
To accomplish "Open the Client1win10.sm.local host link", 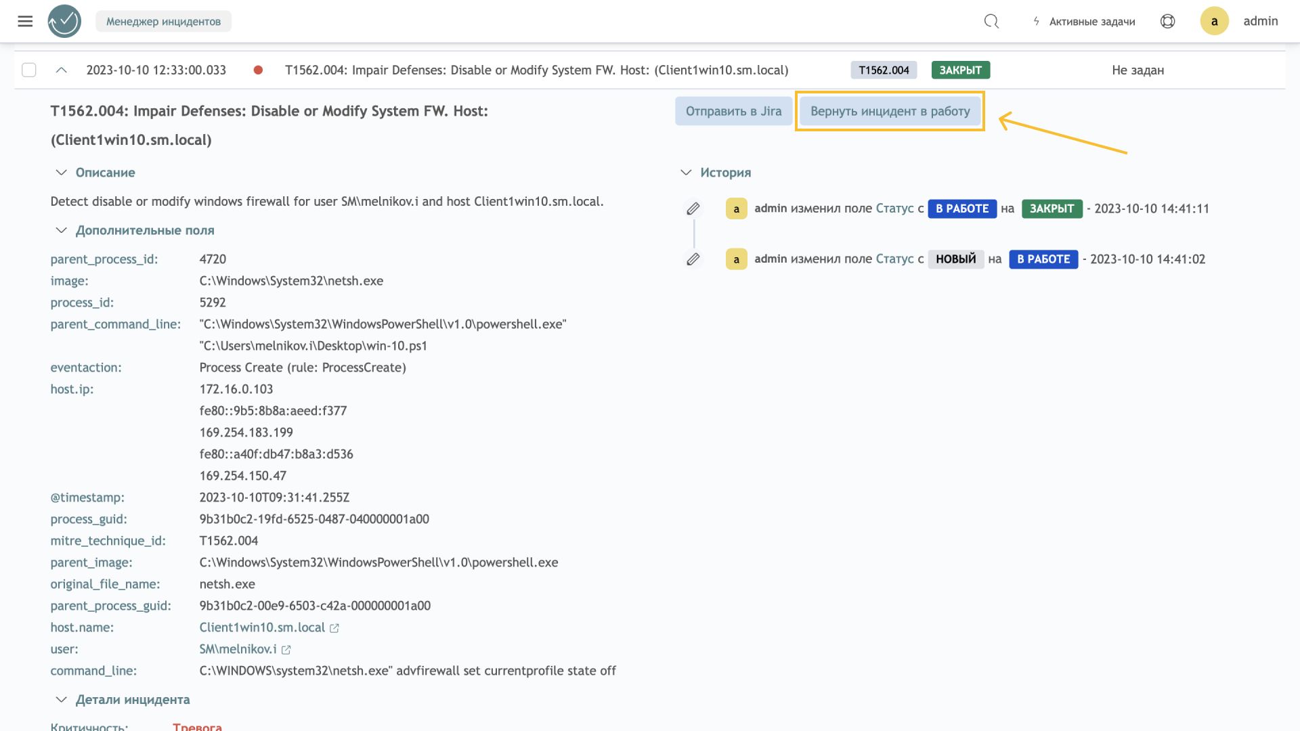I will [x=262, y=627].
